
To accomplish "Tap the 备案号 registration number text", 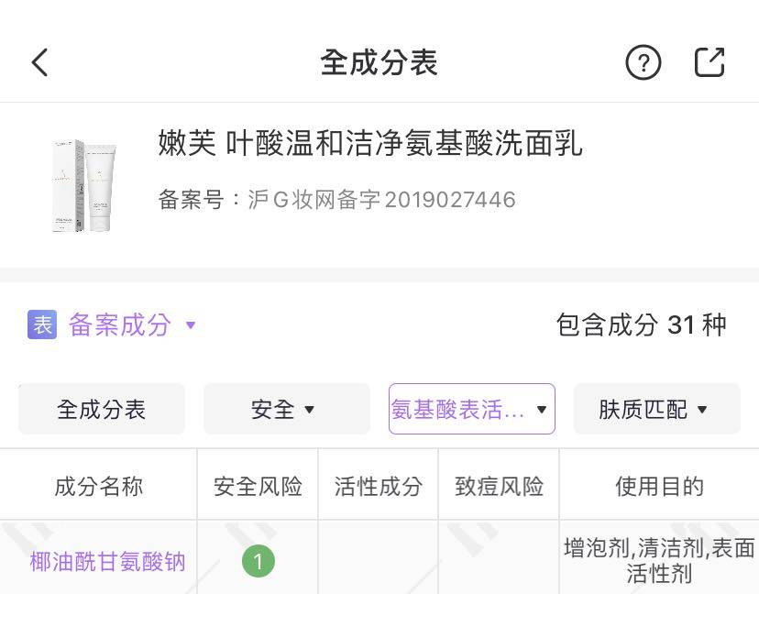I will click(x=336, y=200).
